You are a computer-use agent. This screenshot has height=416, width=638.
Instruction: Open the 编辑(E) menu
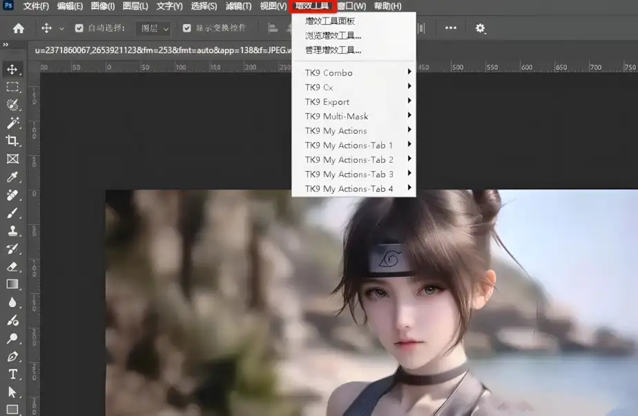70,6
